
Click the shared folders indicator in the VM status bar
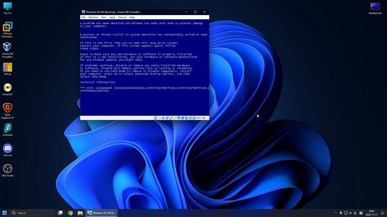175,118
